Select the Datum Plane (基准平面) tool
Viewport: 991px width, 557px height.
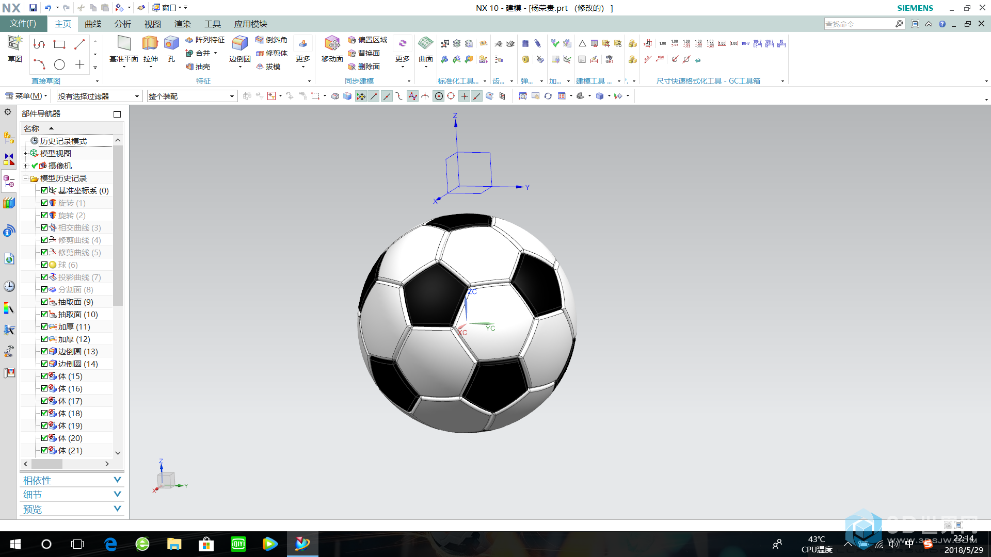(124, 49)
